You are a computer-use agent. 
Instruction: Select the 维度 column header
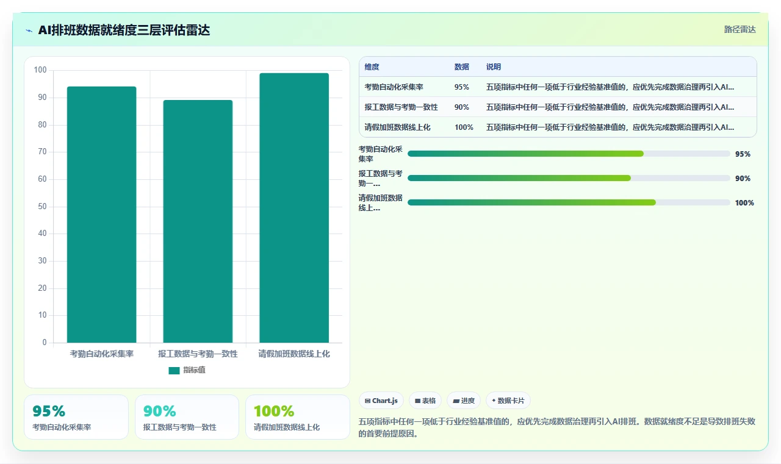pyautogui.click(x=372, y=67)
